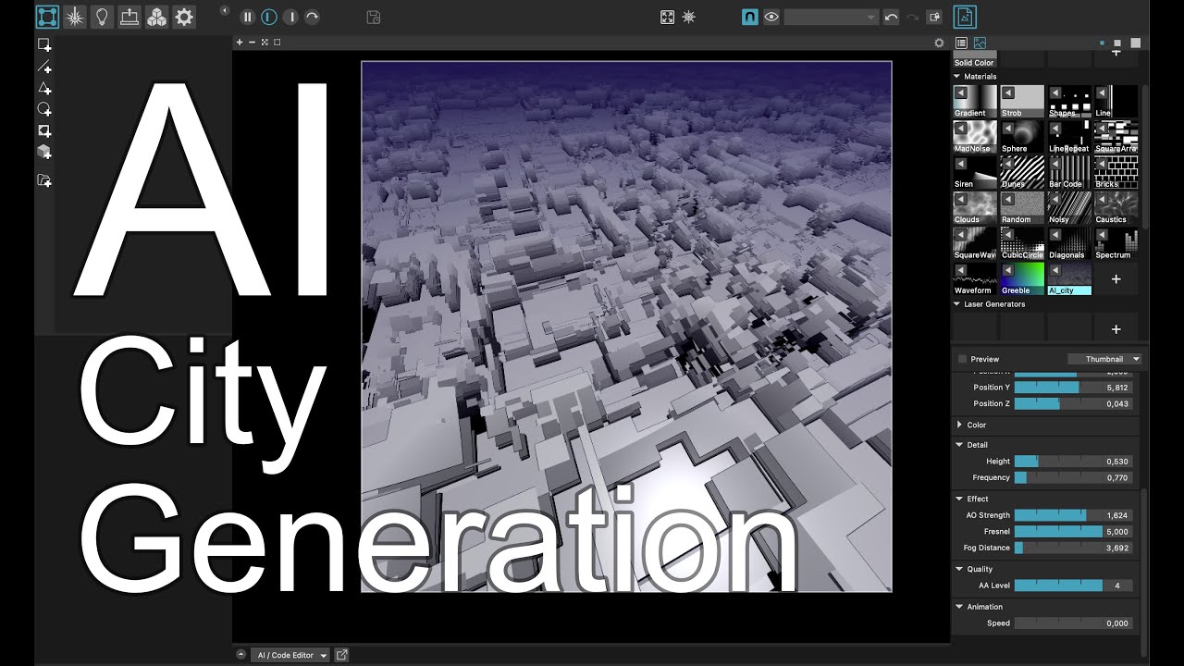This screenshot has width=1184, height=666.
Task: Click the save project disk icon
Action: tap(374, 17)
